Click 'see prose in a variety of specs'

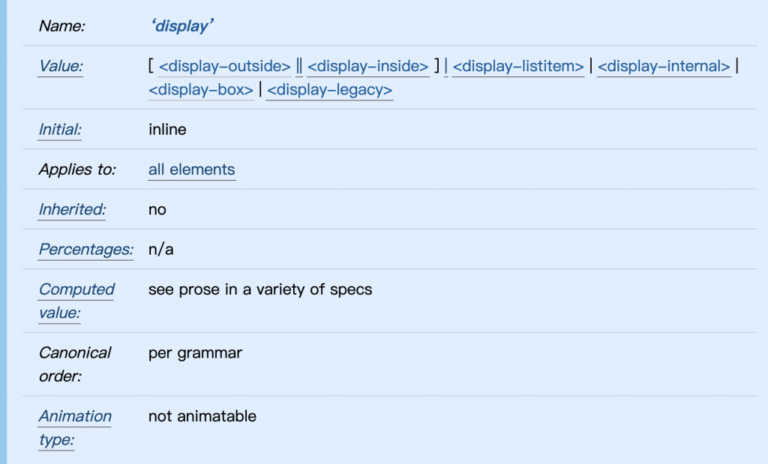coord(260,290)
